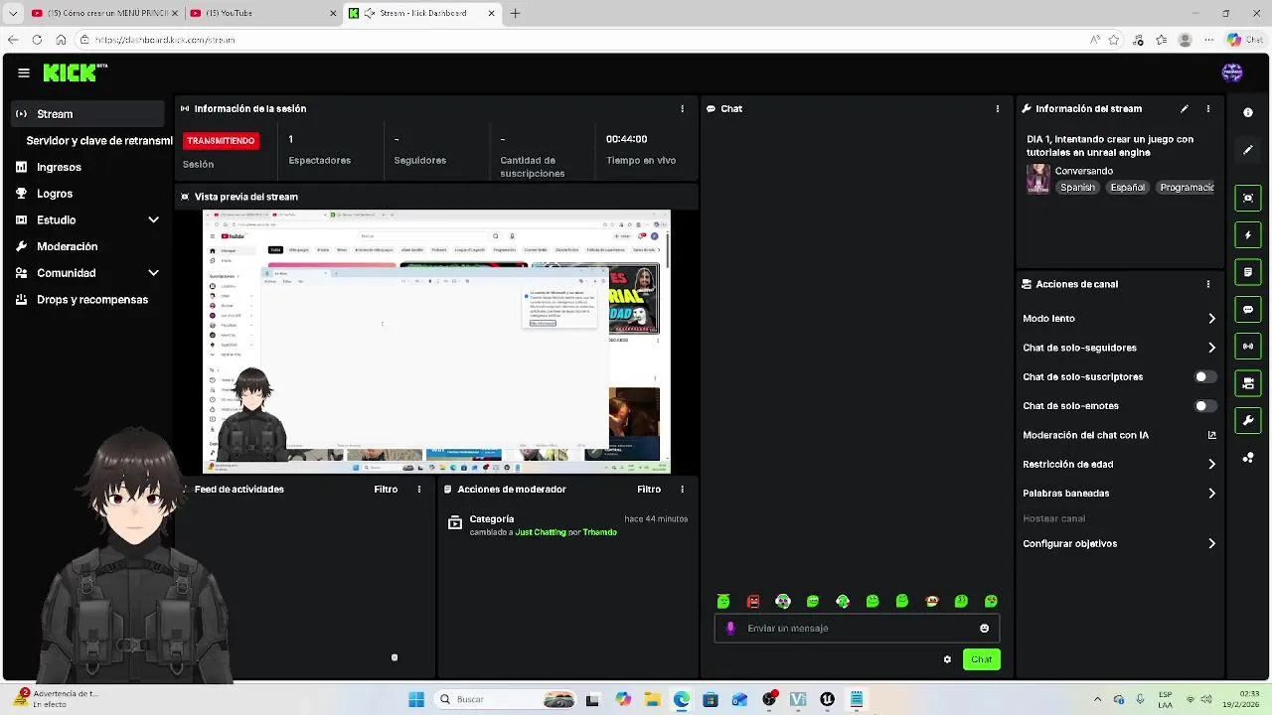The image size is (1272, 715).
Task: Open Información de la sesión options menu
Action: coord(682,108)
